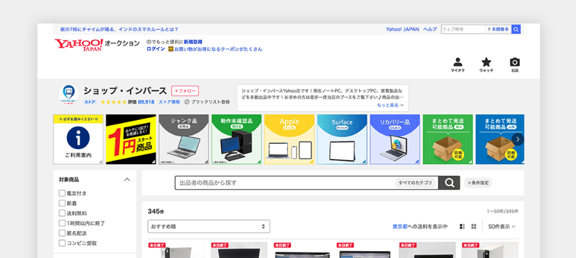Switch to grid view layout icon
576x258 pixels.
pos(474,226)
